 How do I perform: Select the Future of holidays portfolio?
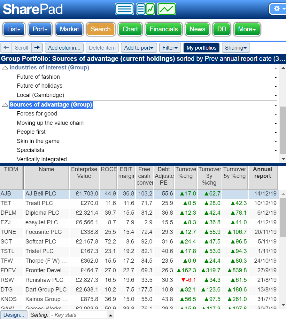pyautogui.click(x=40, y=86)
